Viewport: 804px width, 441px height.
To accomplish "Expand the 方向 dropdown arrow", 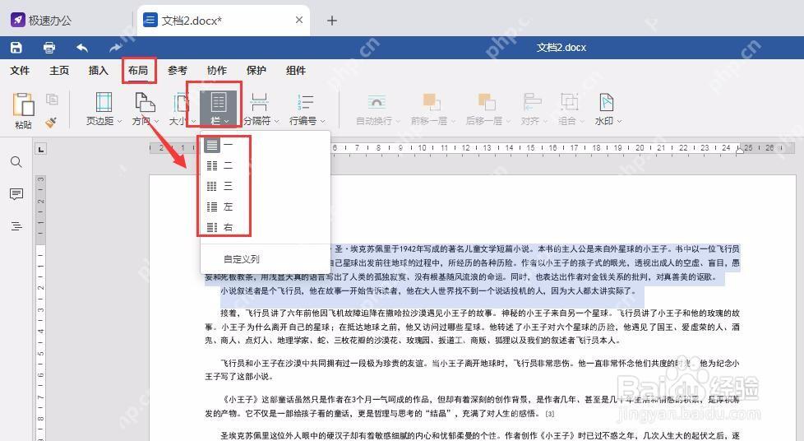I will point(156,122).
